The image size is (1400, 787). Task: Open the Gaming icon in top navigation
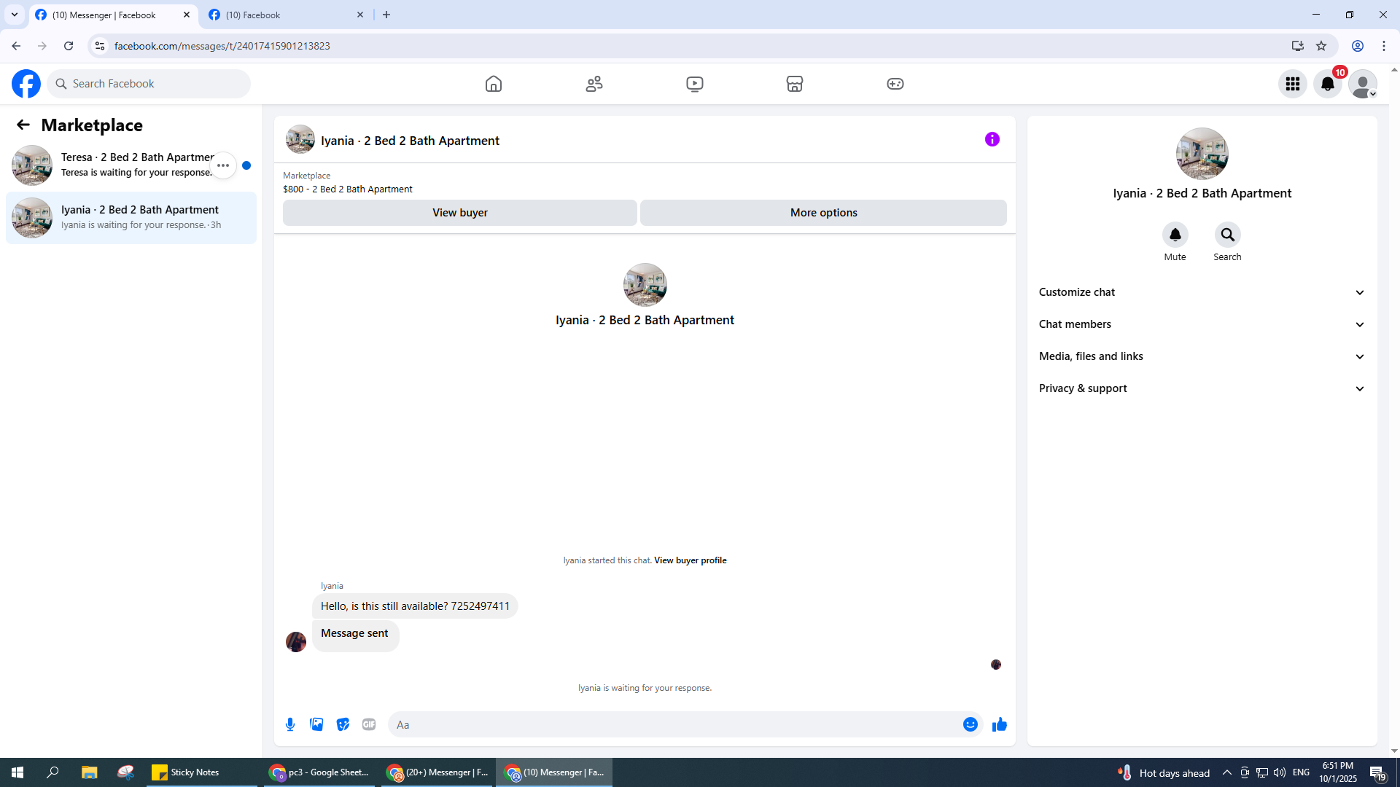895,84
